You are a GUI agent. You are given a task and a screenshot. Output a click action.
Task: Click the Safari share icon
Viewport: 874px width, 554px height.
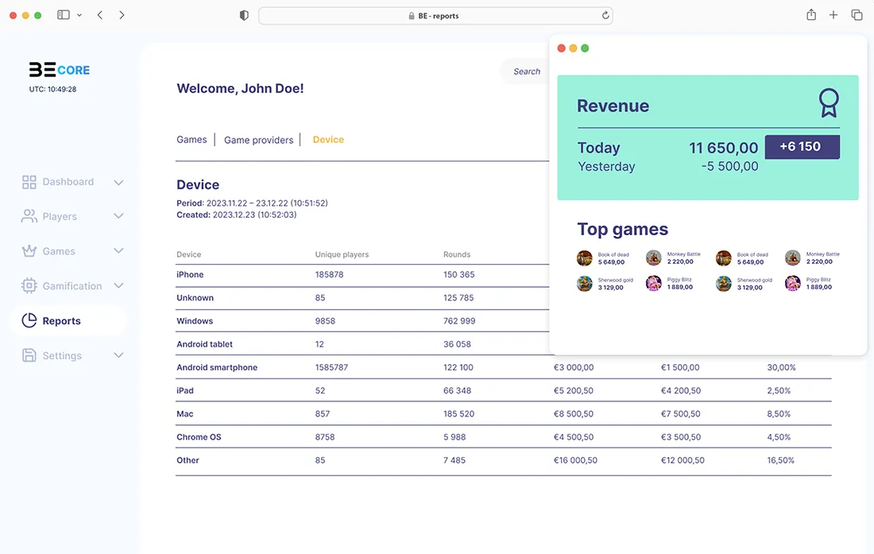pos(811,15)
